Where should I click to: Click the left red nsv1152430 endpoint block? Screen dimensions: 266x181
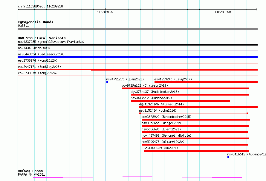click(140, 113)
